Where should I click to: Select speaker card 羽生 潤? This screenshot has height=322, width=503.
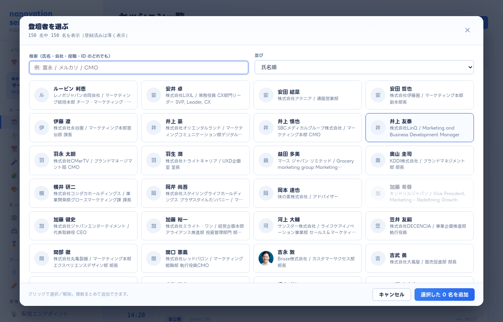coord(195,160)
